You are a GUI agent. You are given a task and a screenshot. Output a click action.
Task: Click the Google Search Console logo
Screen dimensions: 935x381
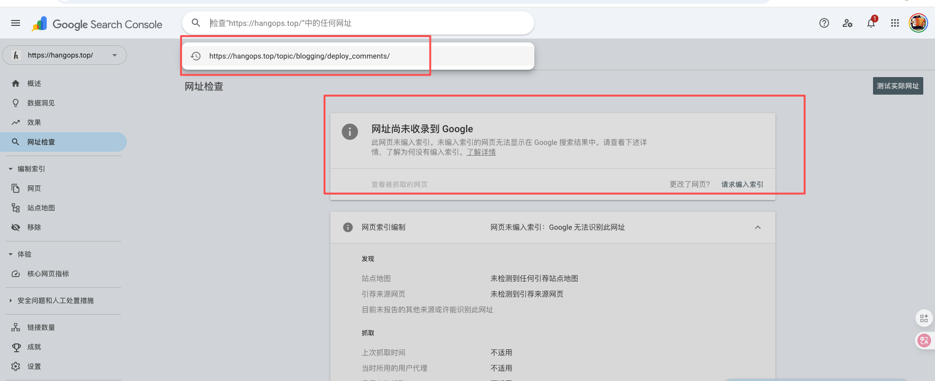tap(97, 24)
